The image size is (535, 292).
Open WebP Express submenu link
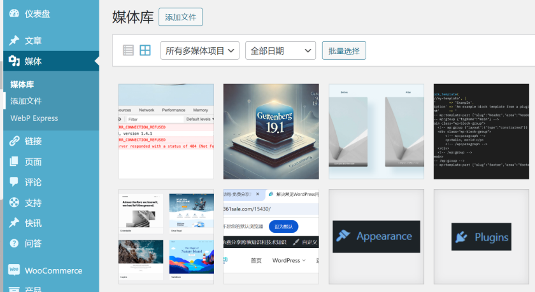[34, 118]
